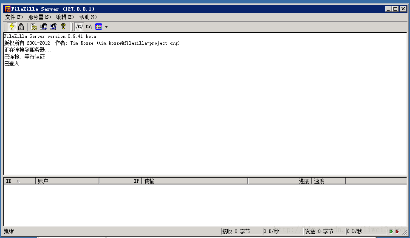Click the colored grid sort icon
Image resolution: width=410 pixels, height=238 pixels.
pyautogui.click(x=99, y=27)
